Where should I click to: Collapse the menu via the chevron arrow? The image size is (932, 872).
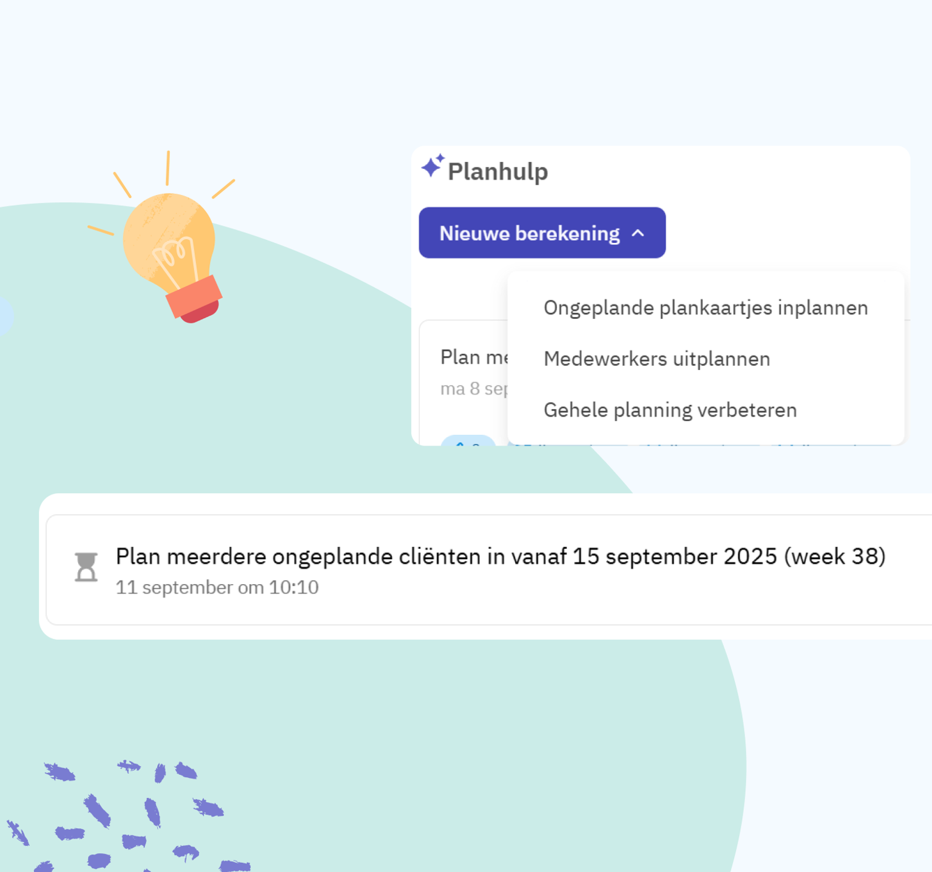point(638,233)
